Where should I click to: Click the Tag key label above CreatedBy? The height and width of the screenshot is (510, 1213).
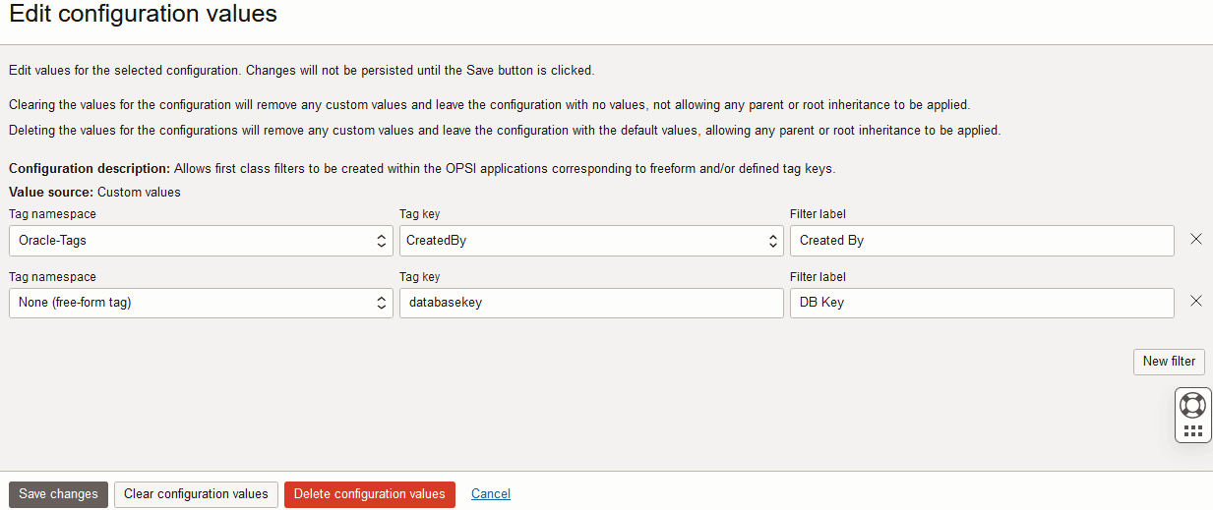click(x=419, y=214)
